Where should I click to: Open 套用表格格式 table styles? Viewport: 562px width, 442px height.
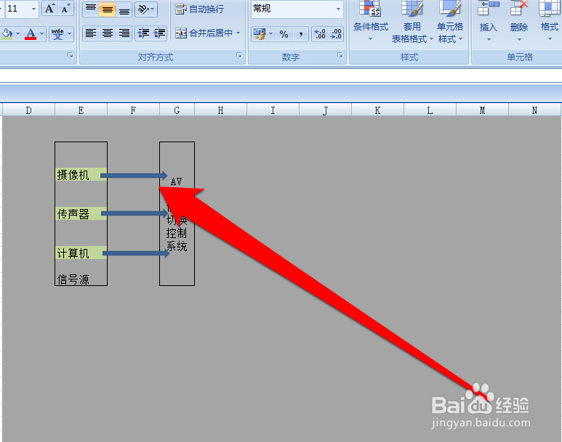click(x=412, y=22)
